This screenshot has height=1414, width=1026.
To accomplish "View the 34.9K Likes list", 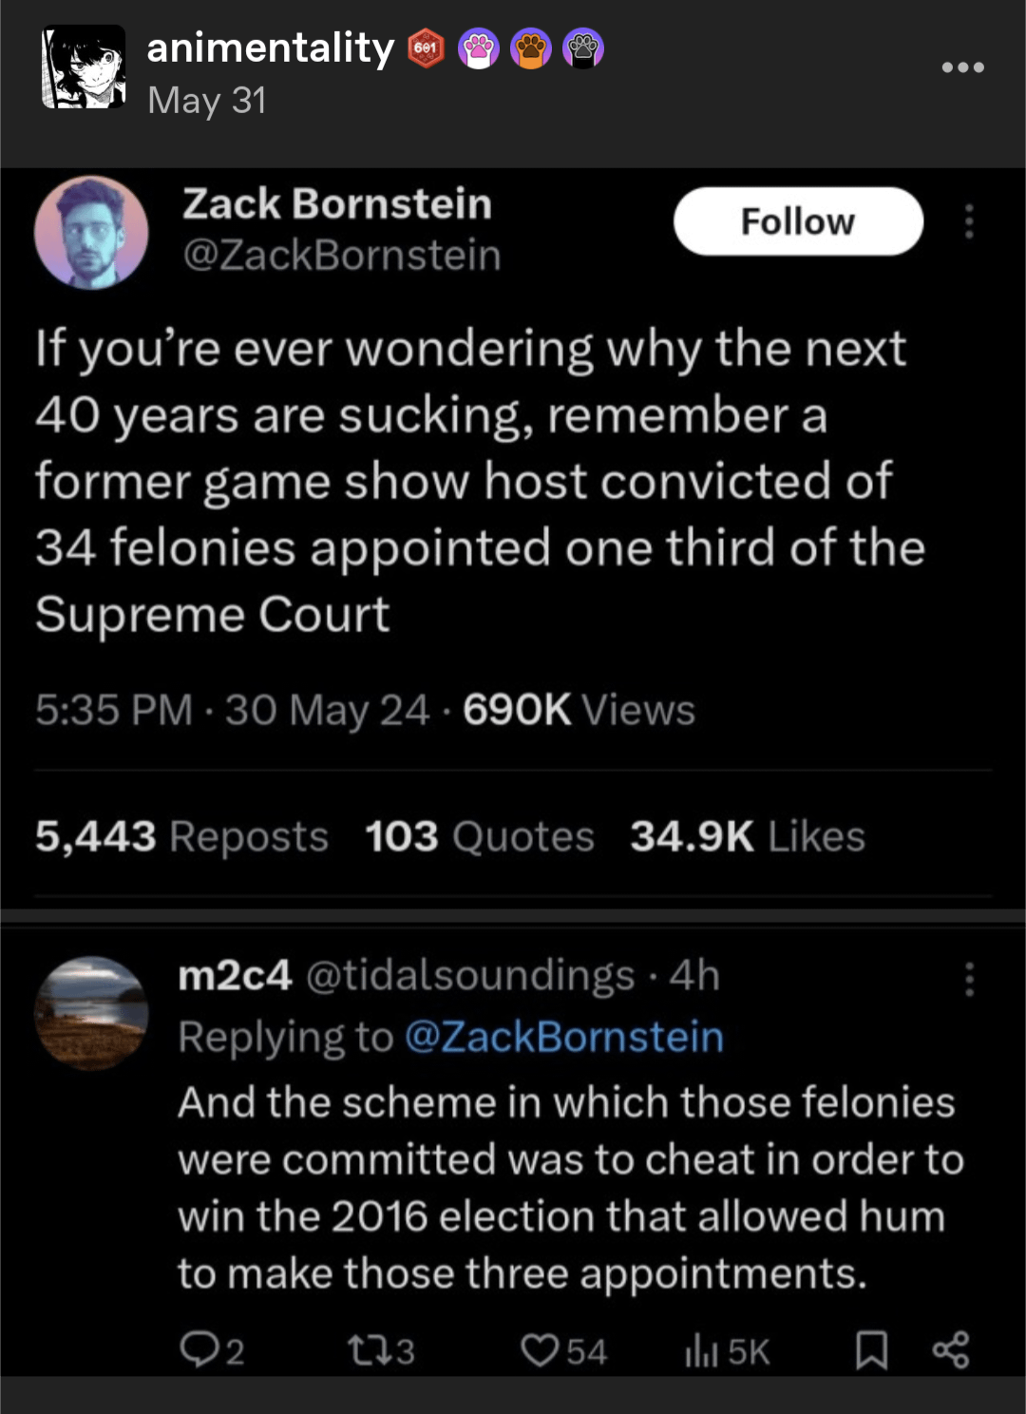I will (x=748, y=837).
